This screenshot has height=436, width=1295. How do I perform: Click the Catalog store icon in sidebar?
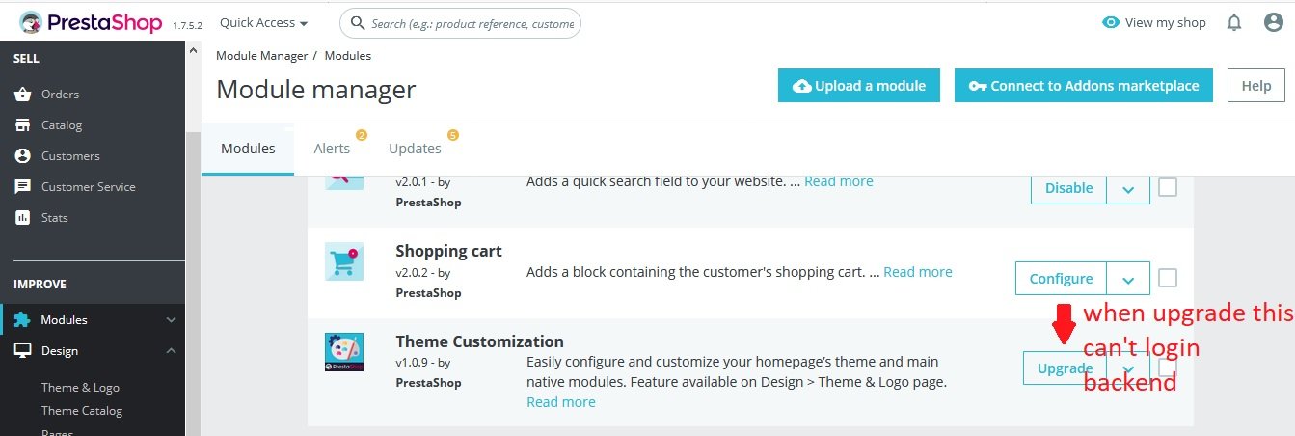tap(23, 125)
